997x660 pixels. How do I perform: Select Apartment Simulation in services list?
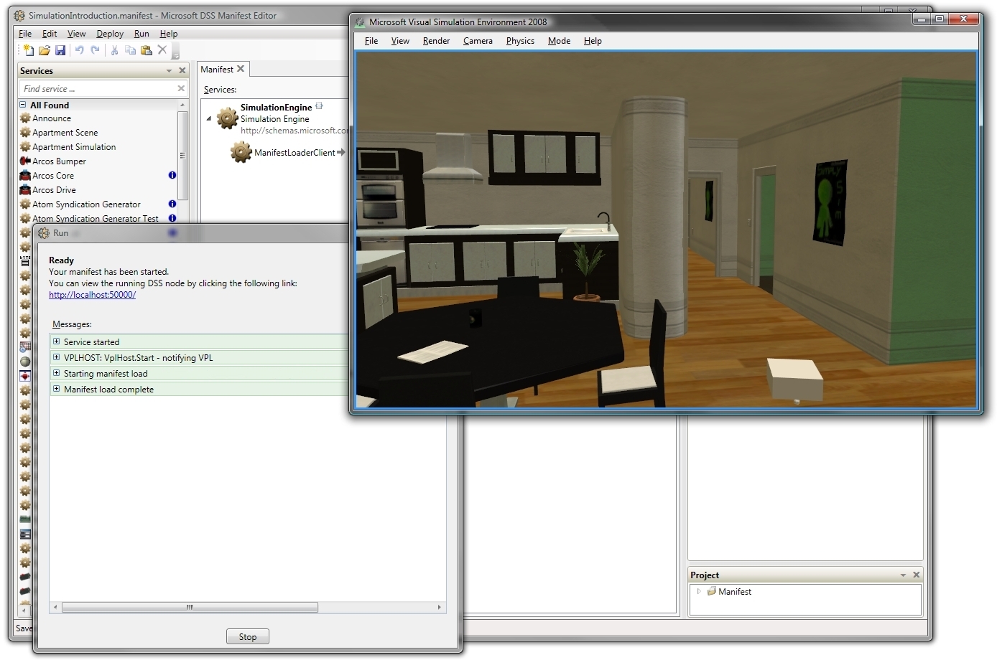coord(74,147)
